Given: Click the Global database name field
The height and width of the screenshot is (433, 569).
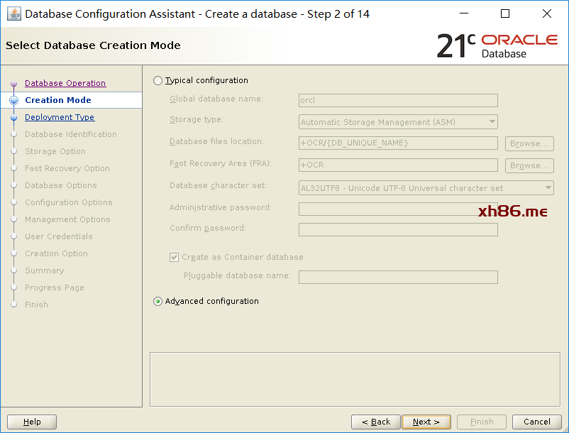Looking at the screenshot, I should (x=398, y=101).
